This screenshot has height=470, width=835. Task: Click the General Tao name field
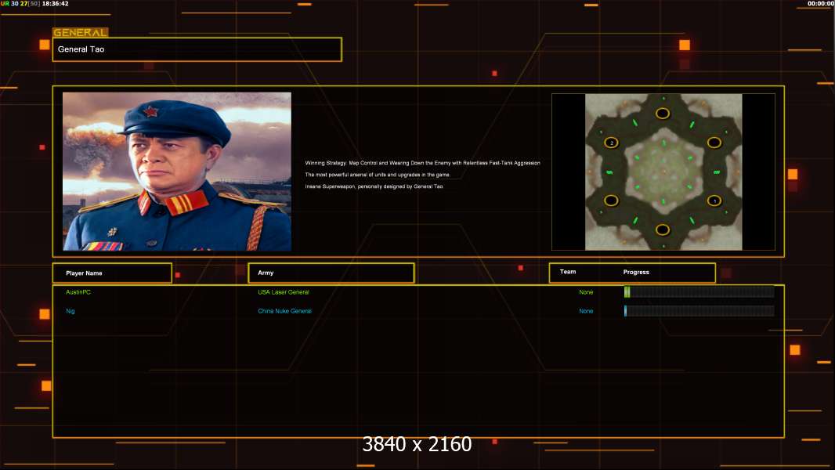[x=197, y=49]
